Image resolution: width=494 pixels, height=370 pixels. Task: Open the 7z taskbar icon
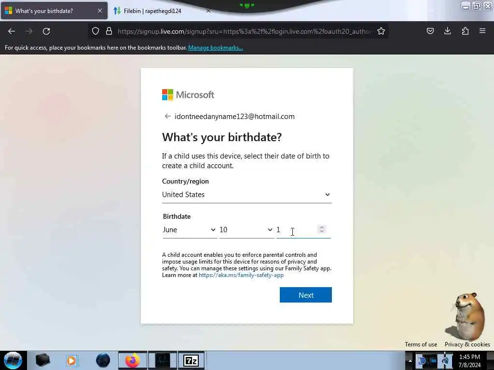click(x=191, y=360)
